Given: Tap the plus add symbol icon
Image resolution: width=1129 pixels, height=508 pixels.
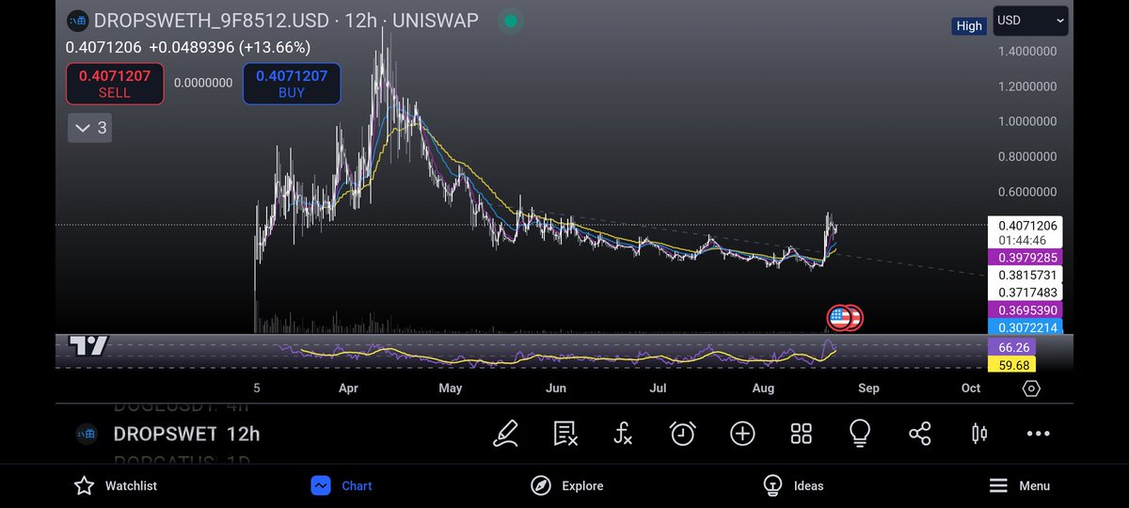Looking at the screenshot, I should click(742, 434).
